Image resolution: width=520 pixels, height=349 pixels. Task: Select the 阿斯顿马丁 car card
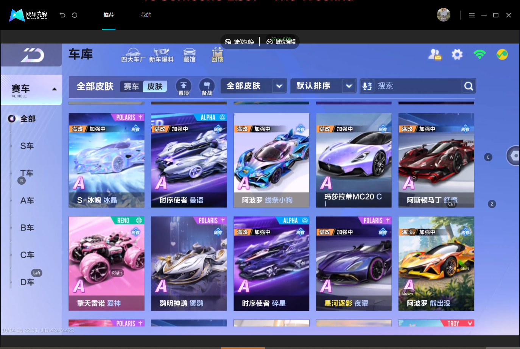tap(436, 160)
